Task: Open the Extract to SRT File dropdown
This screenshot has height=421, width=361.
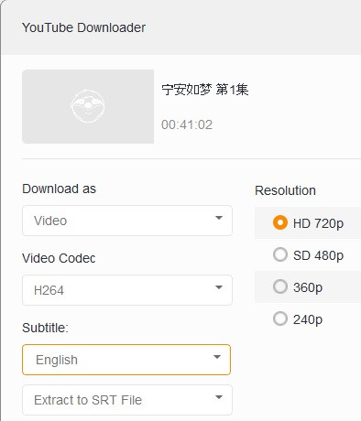Action: (x=127, y=400)
